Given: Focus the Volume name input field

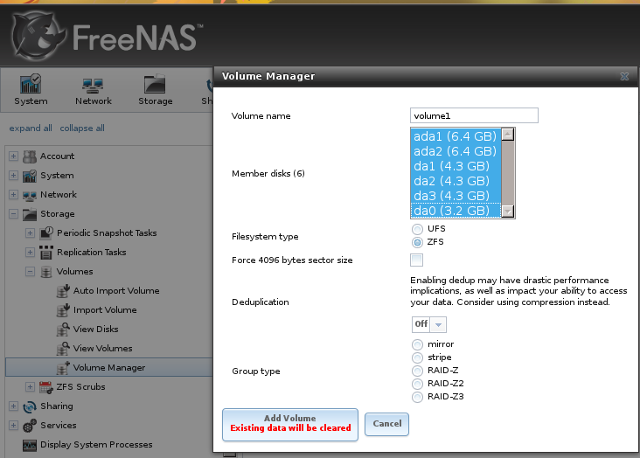Looking at the screenshot, I should (x=474, y=115).
